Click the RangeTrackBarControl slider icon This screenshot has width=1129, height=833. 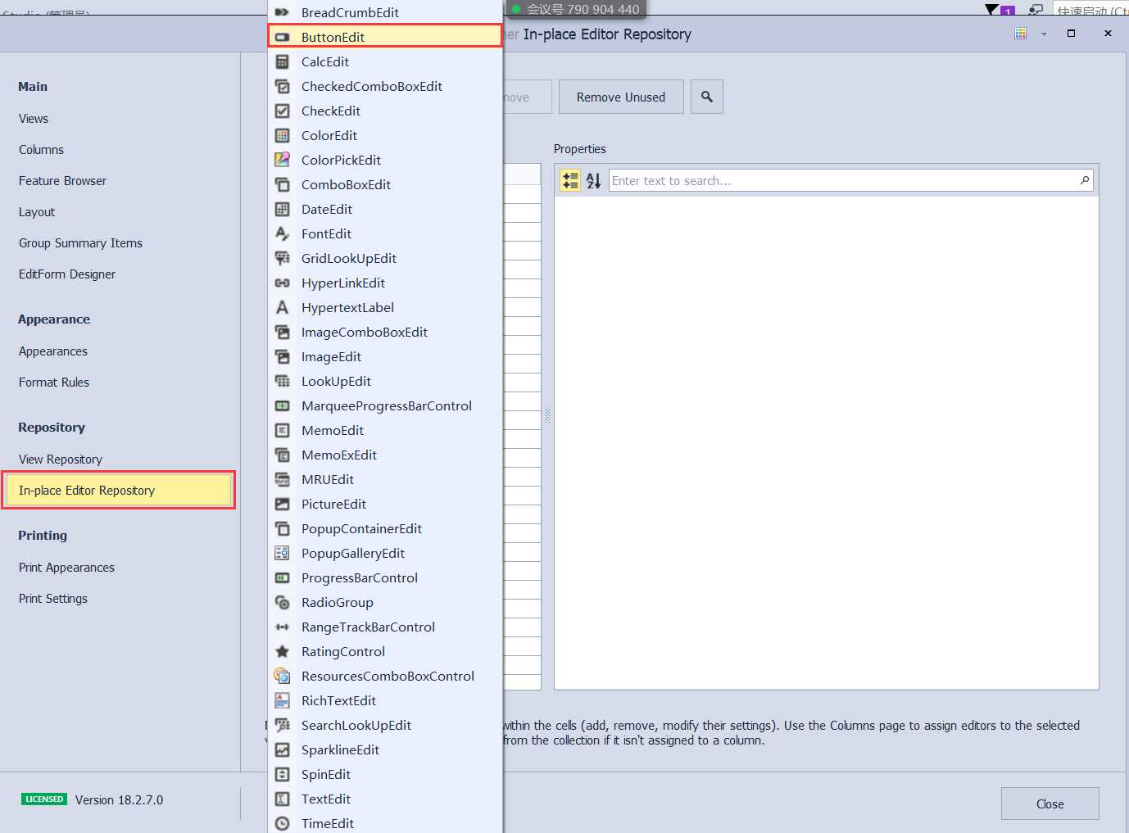point(282,627)
